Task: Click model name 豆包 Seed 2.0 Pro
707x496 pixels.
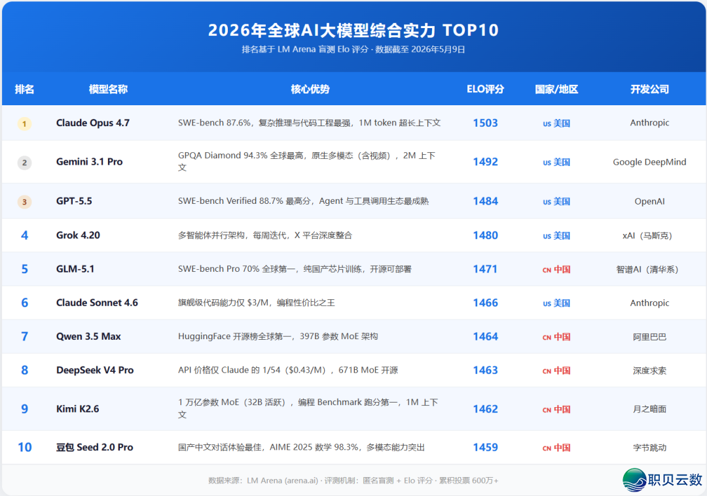Action: tap(94, 448)
